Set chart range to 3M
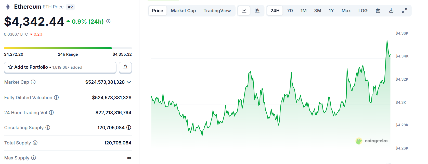 318,11
